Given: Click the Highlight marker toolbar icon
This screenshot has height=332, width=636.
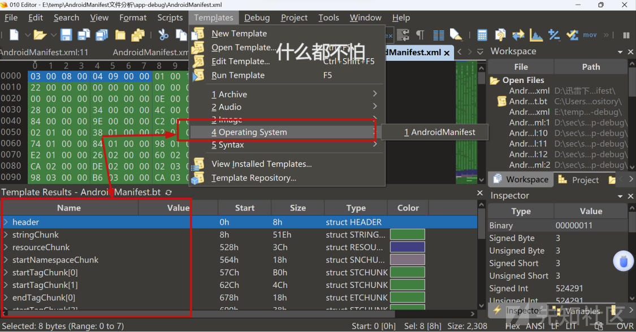Looking at the screenshot, I should pyautogui.click(x=456, y=35).
